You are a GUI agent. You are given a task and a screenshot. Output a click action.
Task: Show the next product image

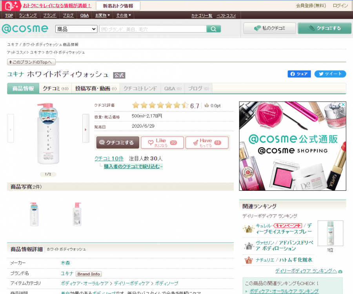click(86, 128)
